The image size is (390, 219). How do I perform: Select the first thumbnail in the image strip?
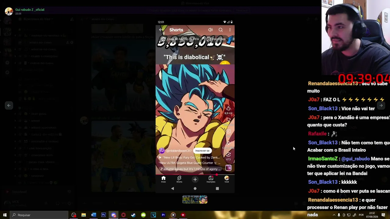(186, 200)
